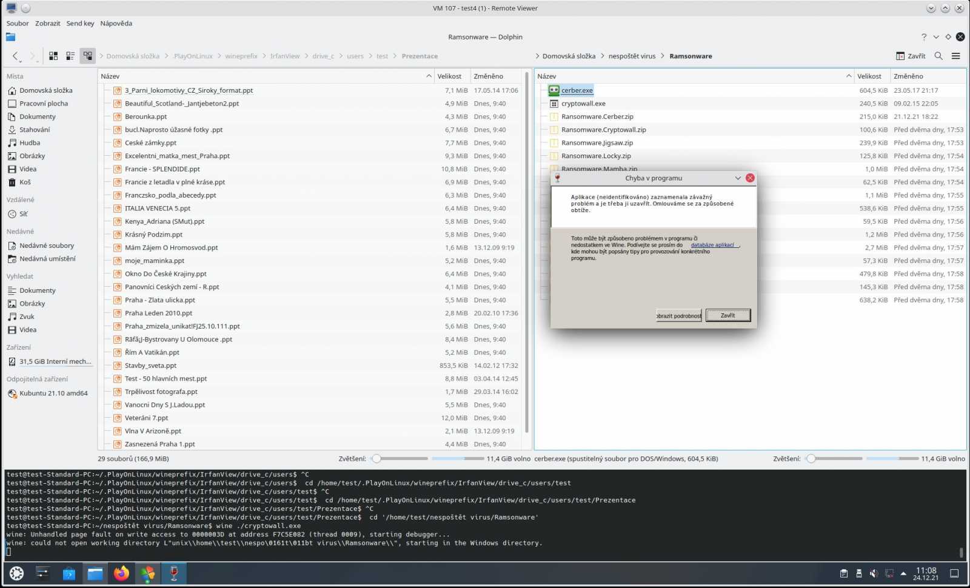970x588 pixels.
Task: Navigate to nespoštět virus breadcrumb
Action: tap(632, 56)
